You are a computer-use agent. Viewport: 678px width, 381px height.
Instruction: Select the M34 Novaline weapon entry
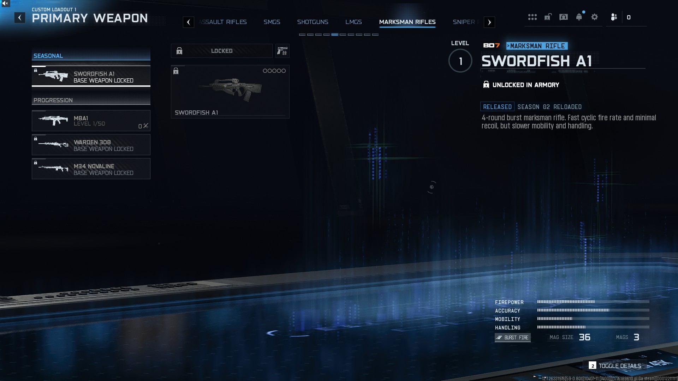click(x=91, y=169)
